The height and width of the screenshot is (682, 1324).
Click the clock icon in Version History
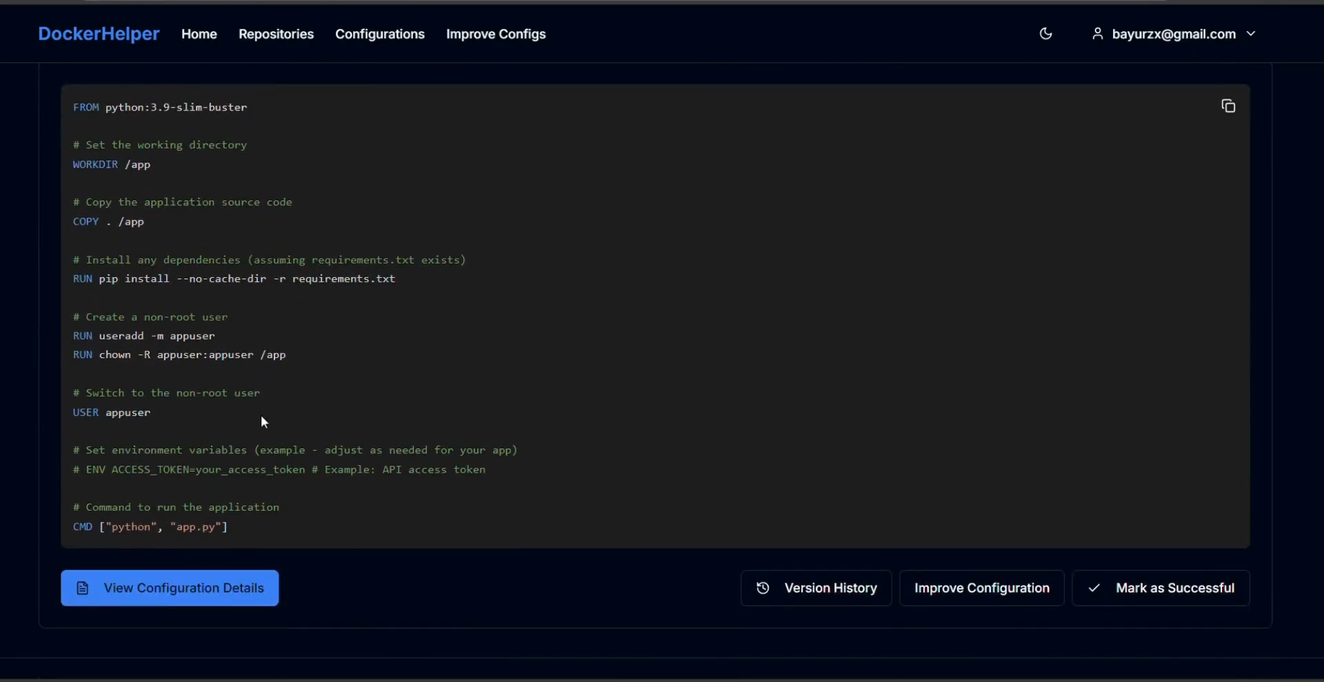click(x=763, y=588)
